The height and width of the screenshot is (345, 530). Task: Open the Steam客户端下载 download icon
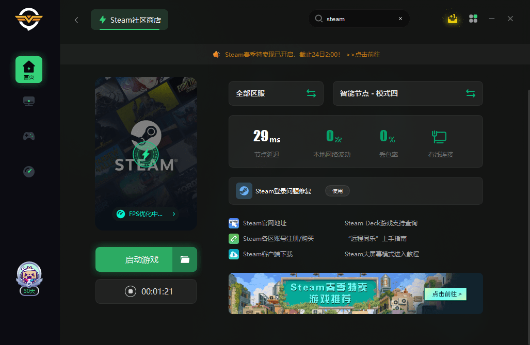pyautogui.click(x=235, y=254)
